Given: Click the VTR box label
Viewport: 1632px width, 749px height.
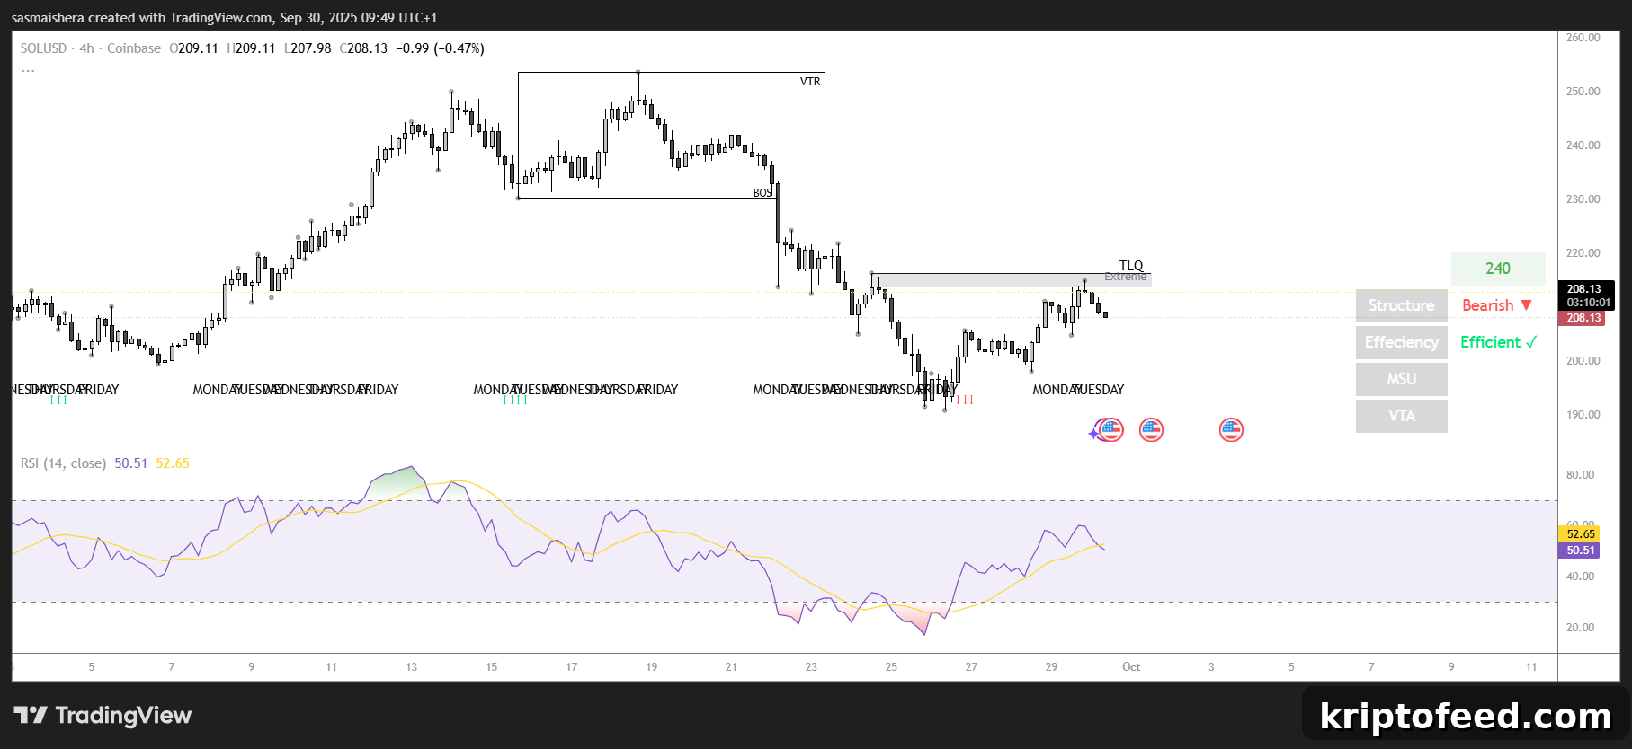Looking at the screenshot, I should coord(810,82).
